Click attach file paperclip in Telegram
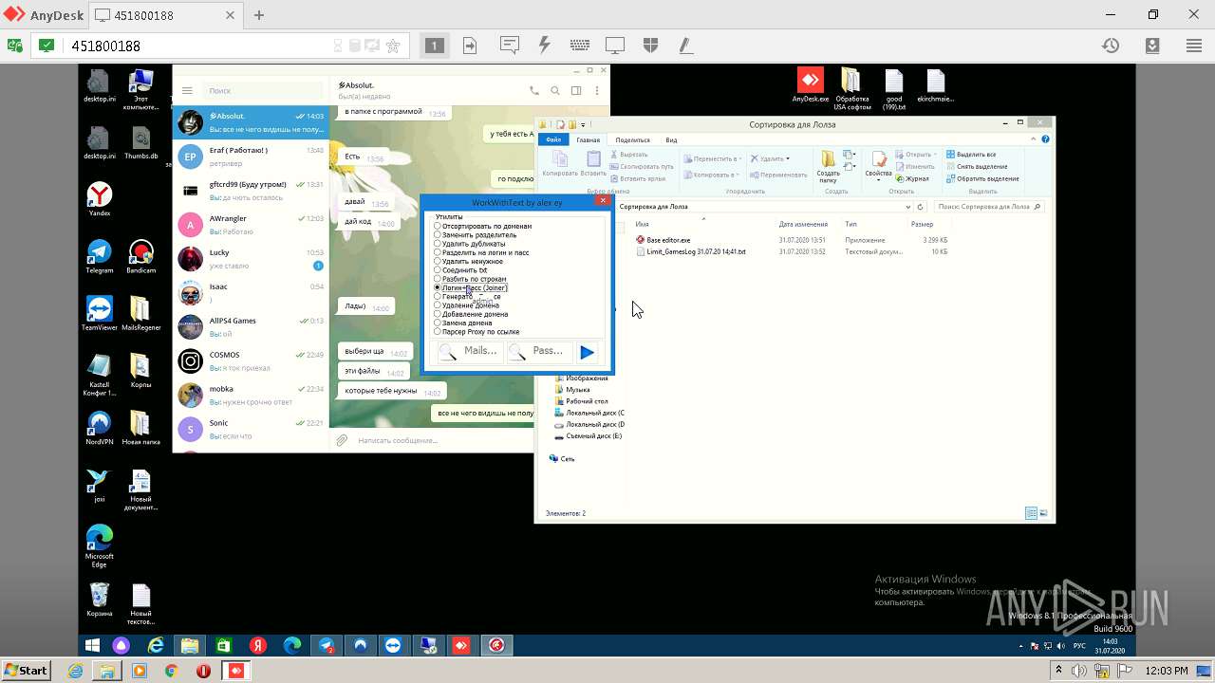Screen dimensions: 1215x683 pyautogui.click(x=342, y=440)
